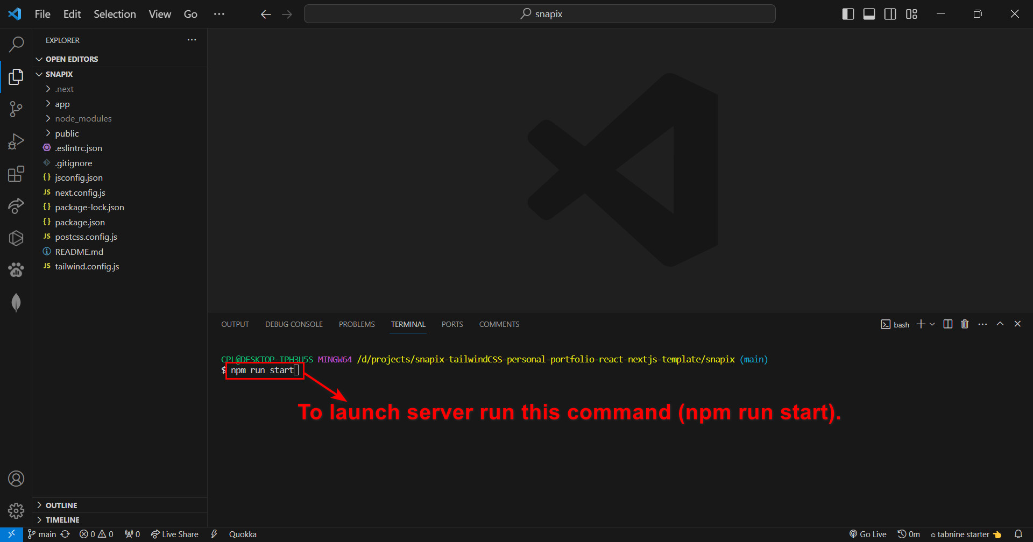The image size is (1033, 542).
Task: Open the File menu
Action: [43, 14]
